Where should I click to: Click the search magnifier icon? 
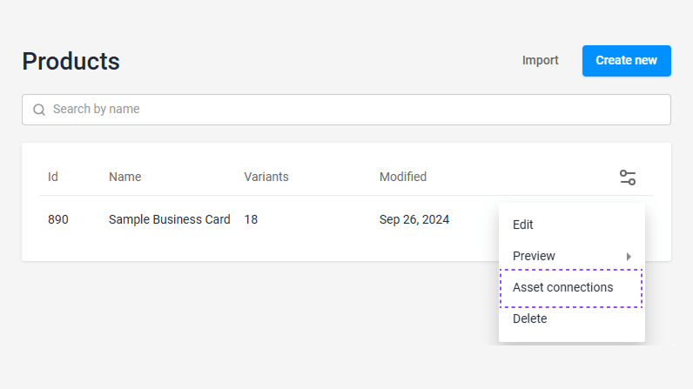tap(39, 110)
